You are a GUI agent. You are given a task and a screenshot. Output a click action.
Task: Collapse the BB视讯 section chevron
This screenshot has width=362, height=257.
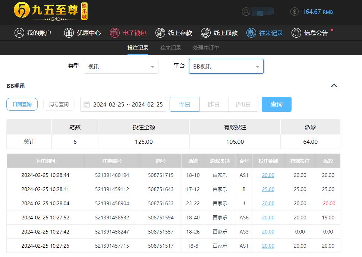point(334,86)
